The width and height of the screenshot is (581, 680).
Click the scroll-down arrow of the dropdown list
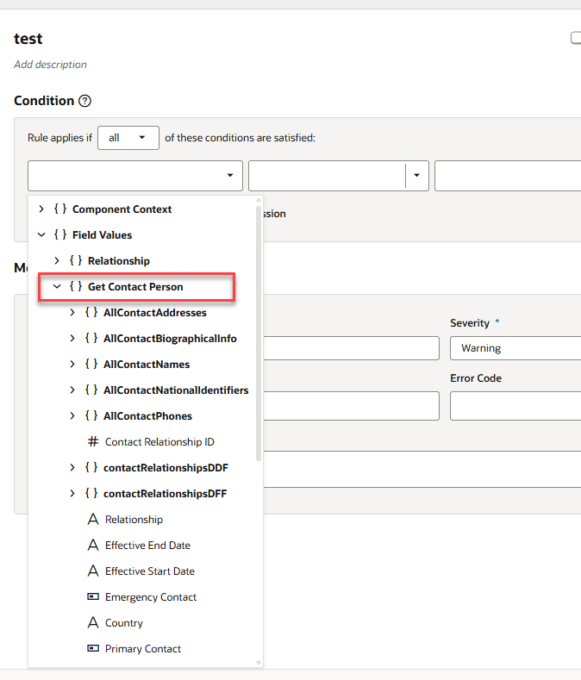[x=259, y=663]
